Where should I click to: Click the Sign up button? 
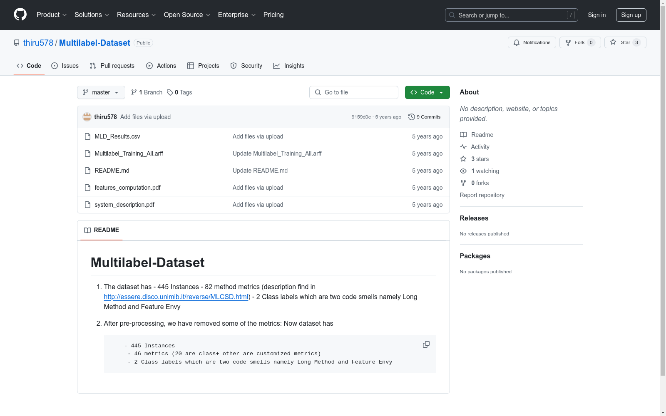click(x=631, y=15)
